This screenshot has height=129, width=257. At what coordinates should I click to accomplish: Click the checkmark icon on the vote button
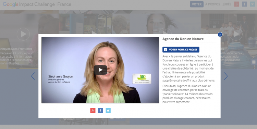(x=166, y=49)
